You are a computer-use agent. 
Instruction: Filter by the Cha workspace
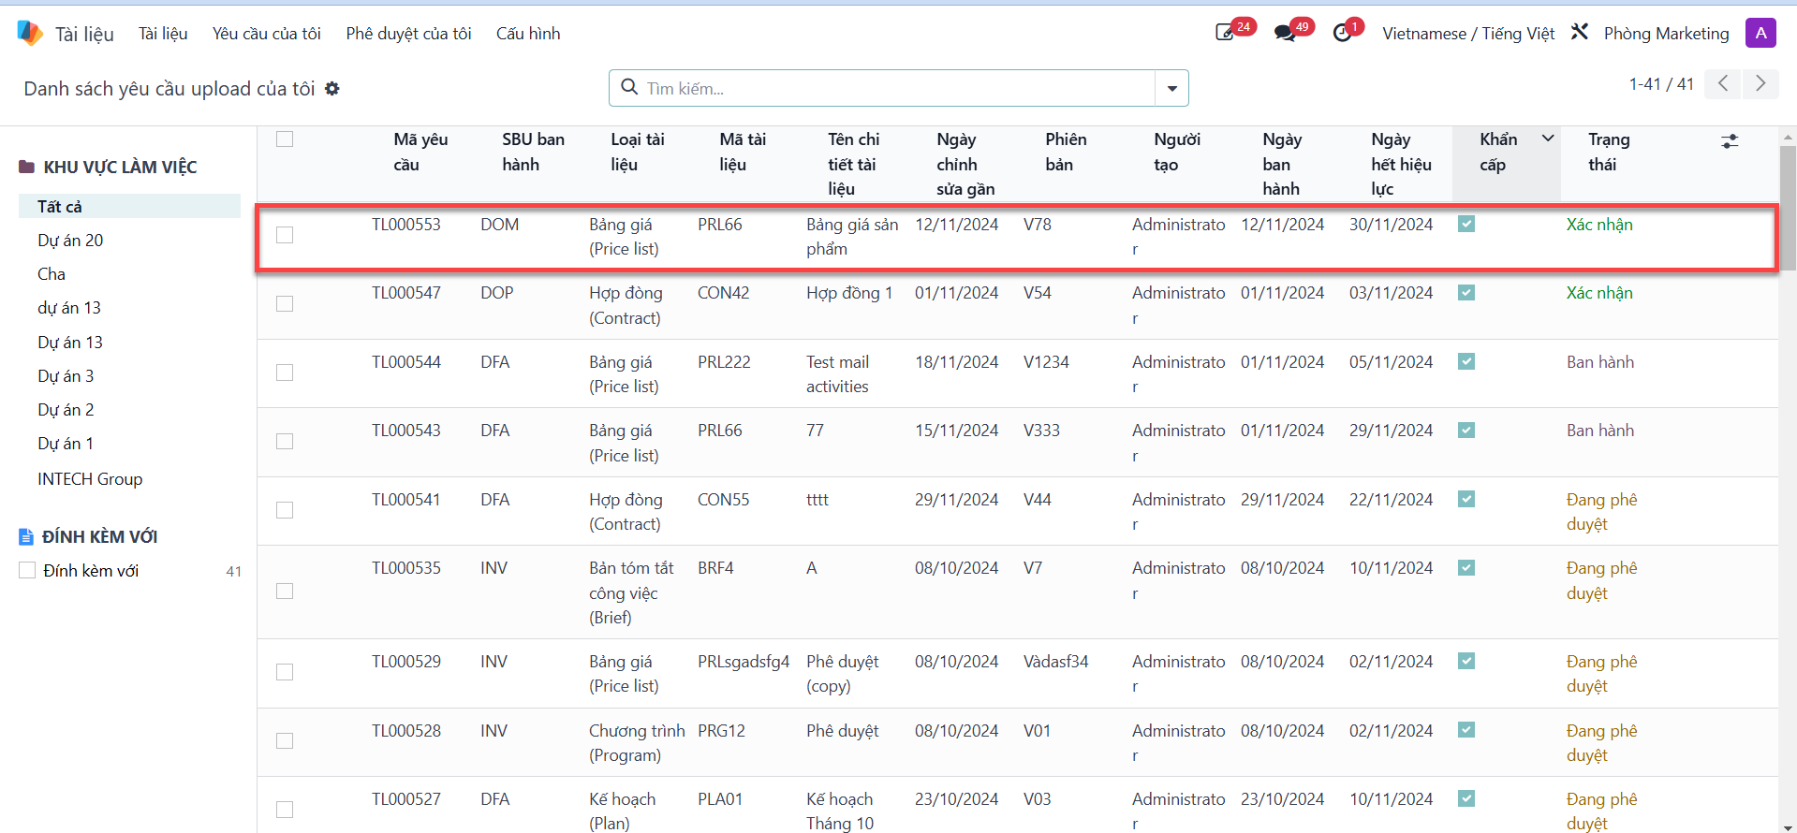[x=52, y=274]
